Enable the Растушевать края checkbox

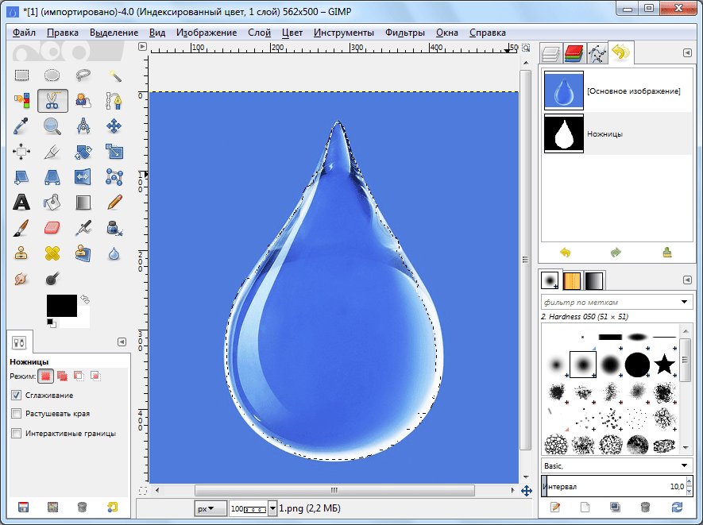[x=17, y=414]
